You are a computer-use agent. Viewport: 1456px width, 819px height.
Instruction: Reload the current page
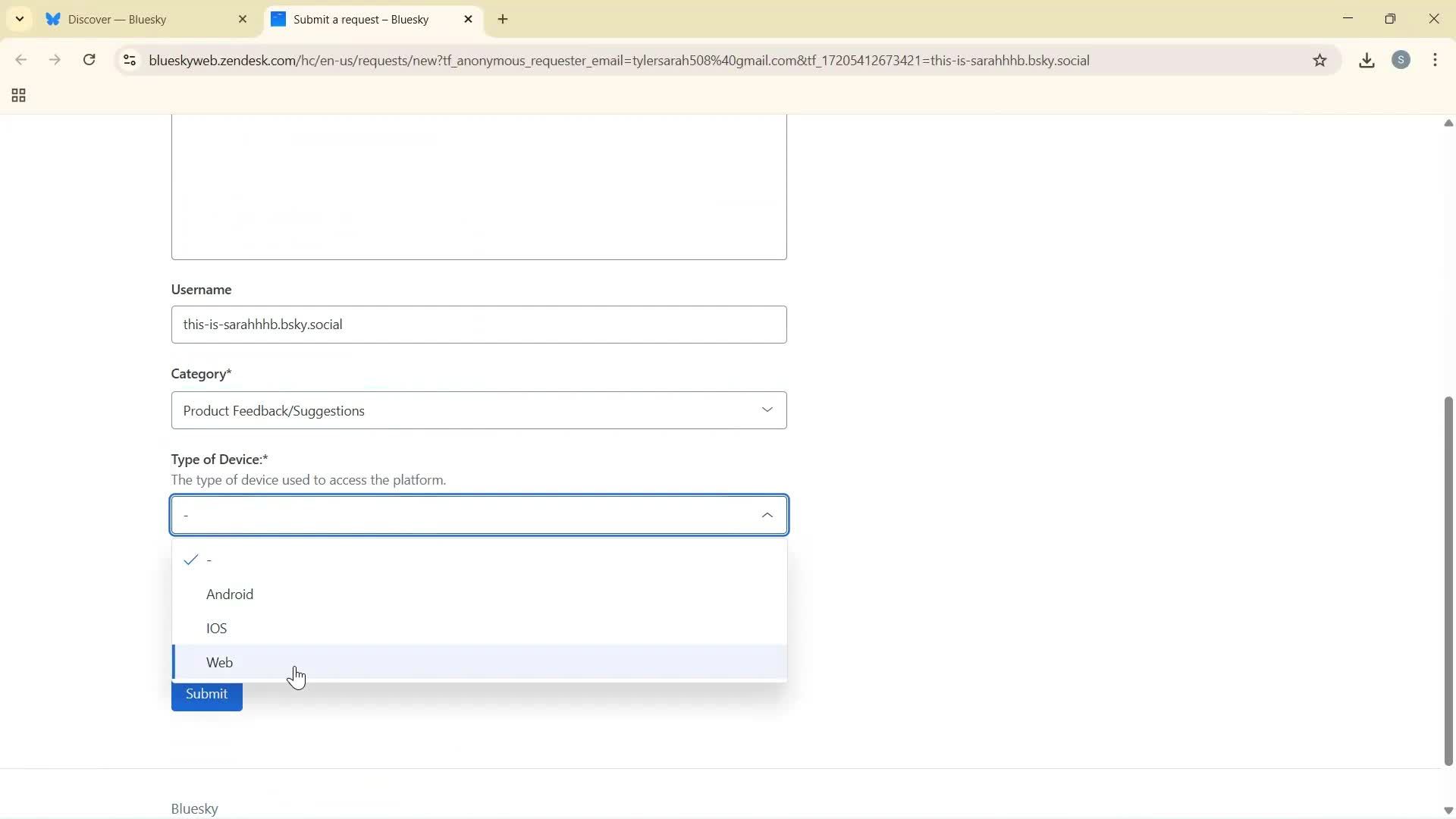[89, 60]
